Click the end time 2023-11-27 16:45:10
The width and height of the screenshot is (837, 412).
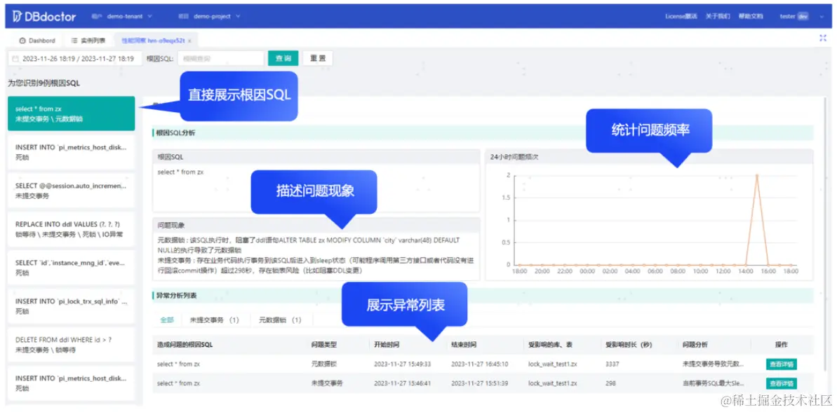point(479,364)
